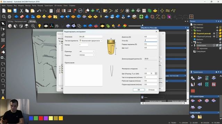222x124 pixels.
Task: Collapse Траектории node in project tree
Action: [x=192, y=45]
